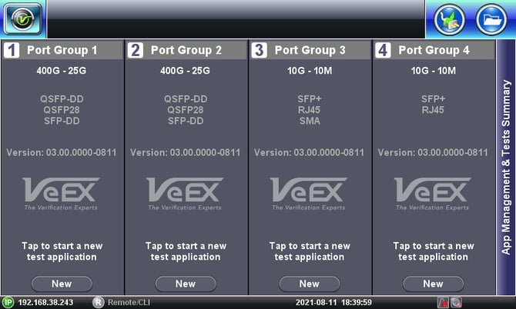
Task: Click RJ45 in Port Group 3
Action: click(309, 110)
